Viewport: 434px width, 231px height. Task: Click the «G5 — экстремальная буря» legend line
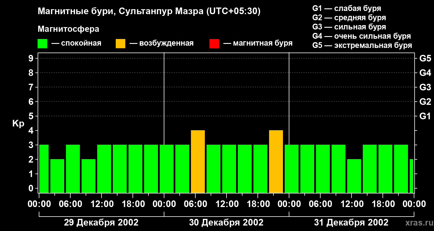click(362, 45)
